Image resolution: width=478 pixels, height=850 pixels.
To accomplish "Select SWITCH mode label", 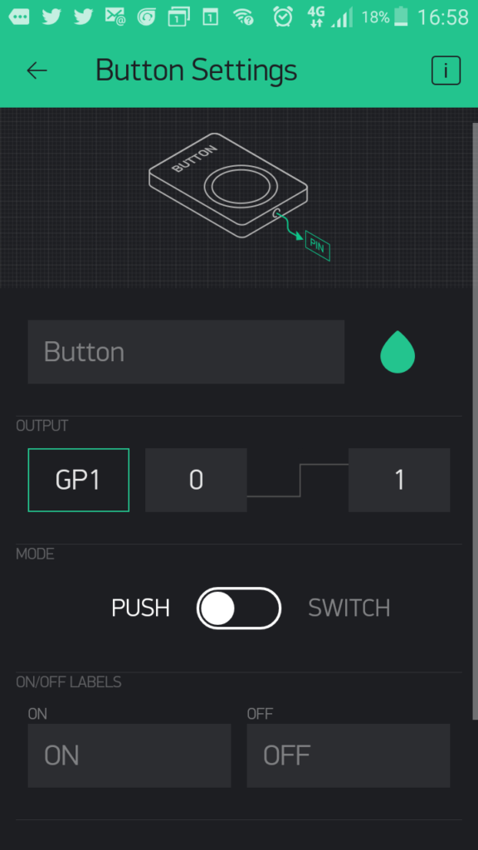I will (349, 608).
